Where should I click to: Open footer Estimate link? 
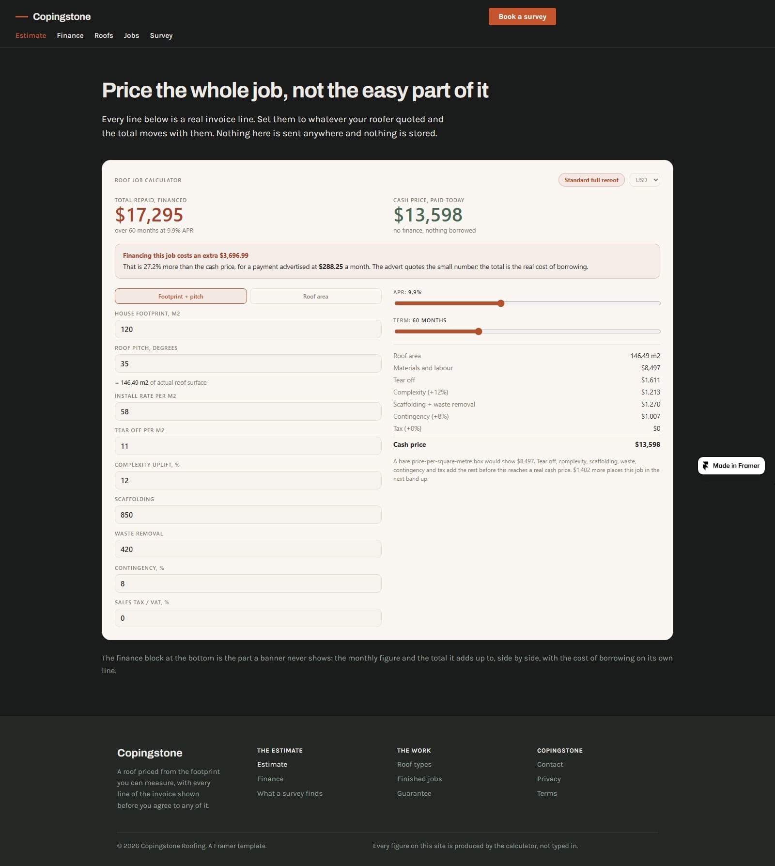click(272, 764)
